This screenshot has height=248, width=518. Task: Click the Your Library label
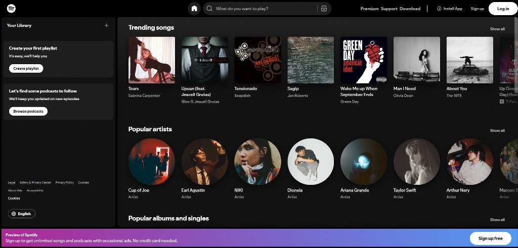click(19, 25)
